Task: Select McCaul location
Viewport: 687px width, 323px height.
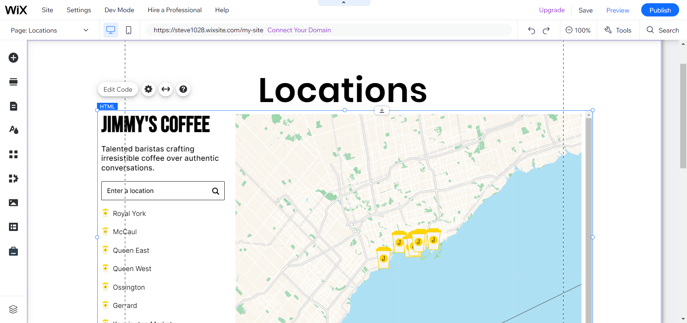Action: [x=125, y=232]
